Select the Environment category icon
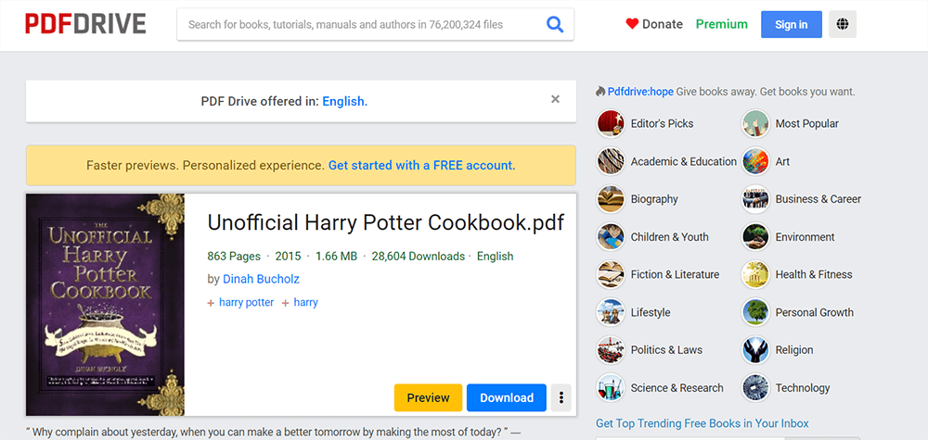The image size is (928, 440). click(x=755, y=237)
